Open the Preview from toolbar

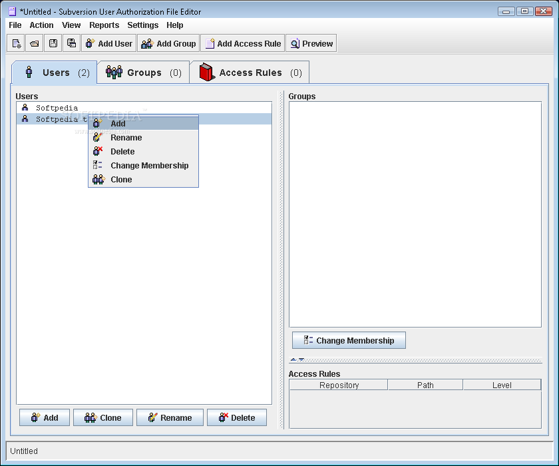[311, 43]
